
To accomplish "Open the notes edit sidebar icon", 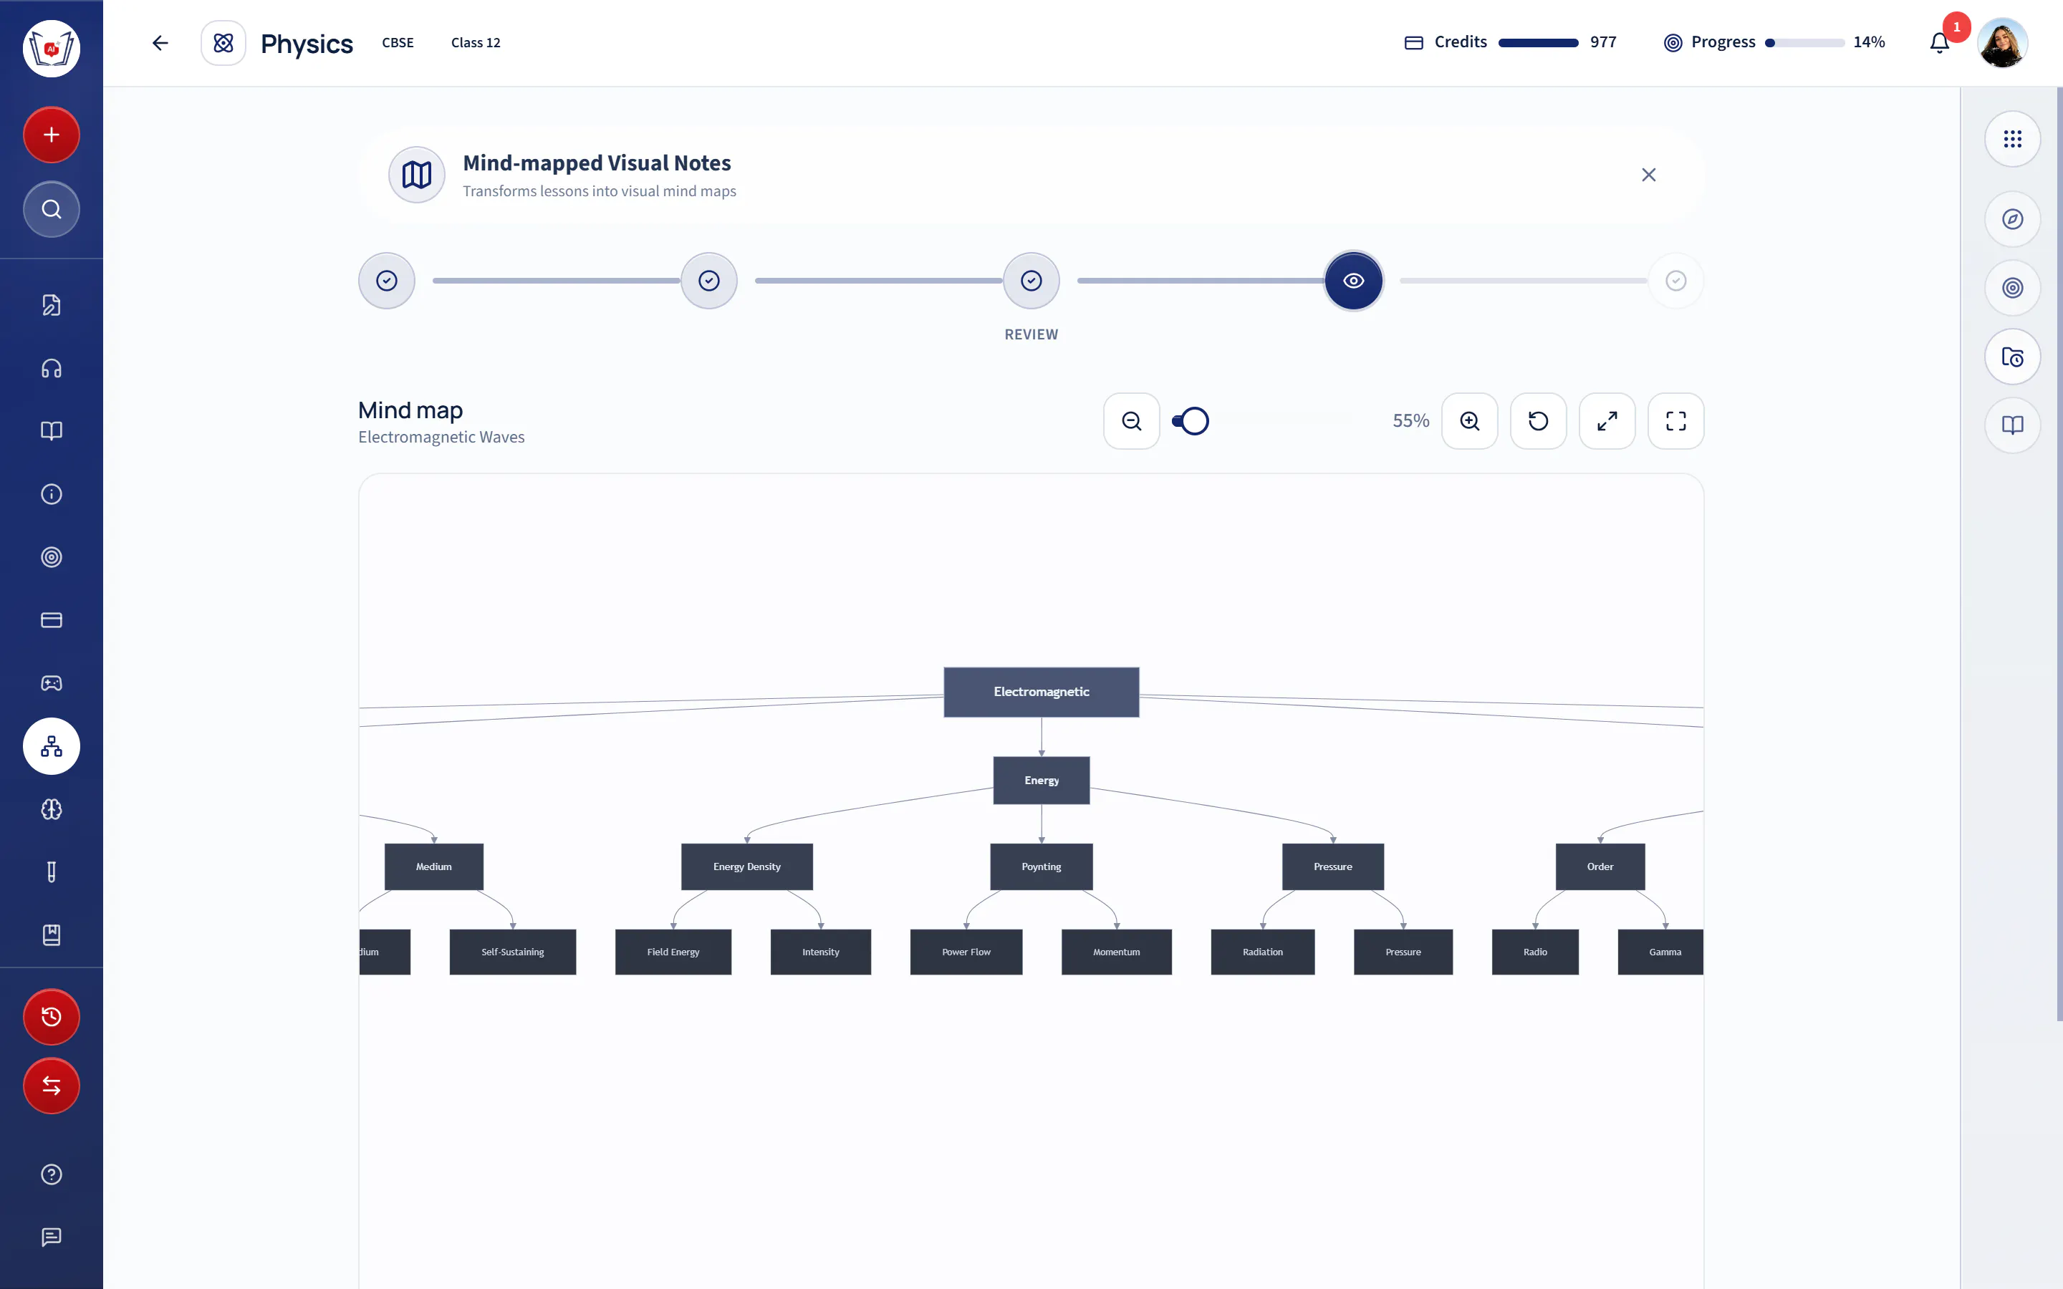I will tap(51, 305).
